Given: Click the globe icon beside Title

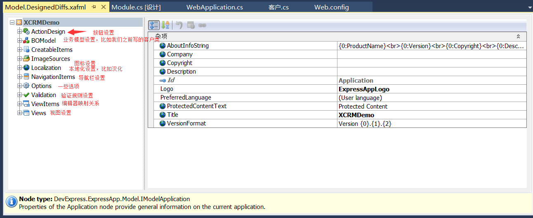Looking at the screenshot, I should [x=163, y=115].
